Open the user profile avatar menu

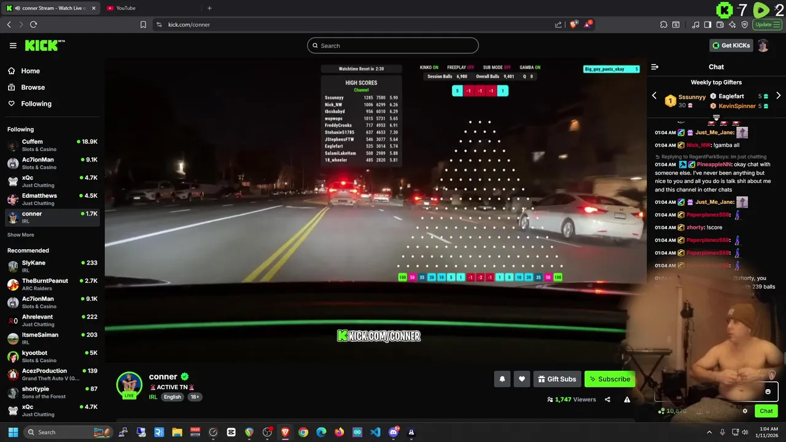point(763,45)
